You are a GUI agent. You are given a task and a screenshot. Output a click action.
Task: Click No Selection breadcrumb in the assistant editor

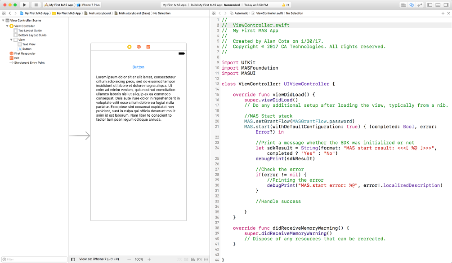(295, 13)
